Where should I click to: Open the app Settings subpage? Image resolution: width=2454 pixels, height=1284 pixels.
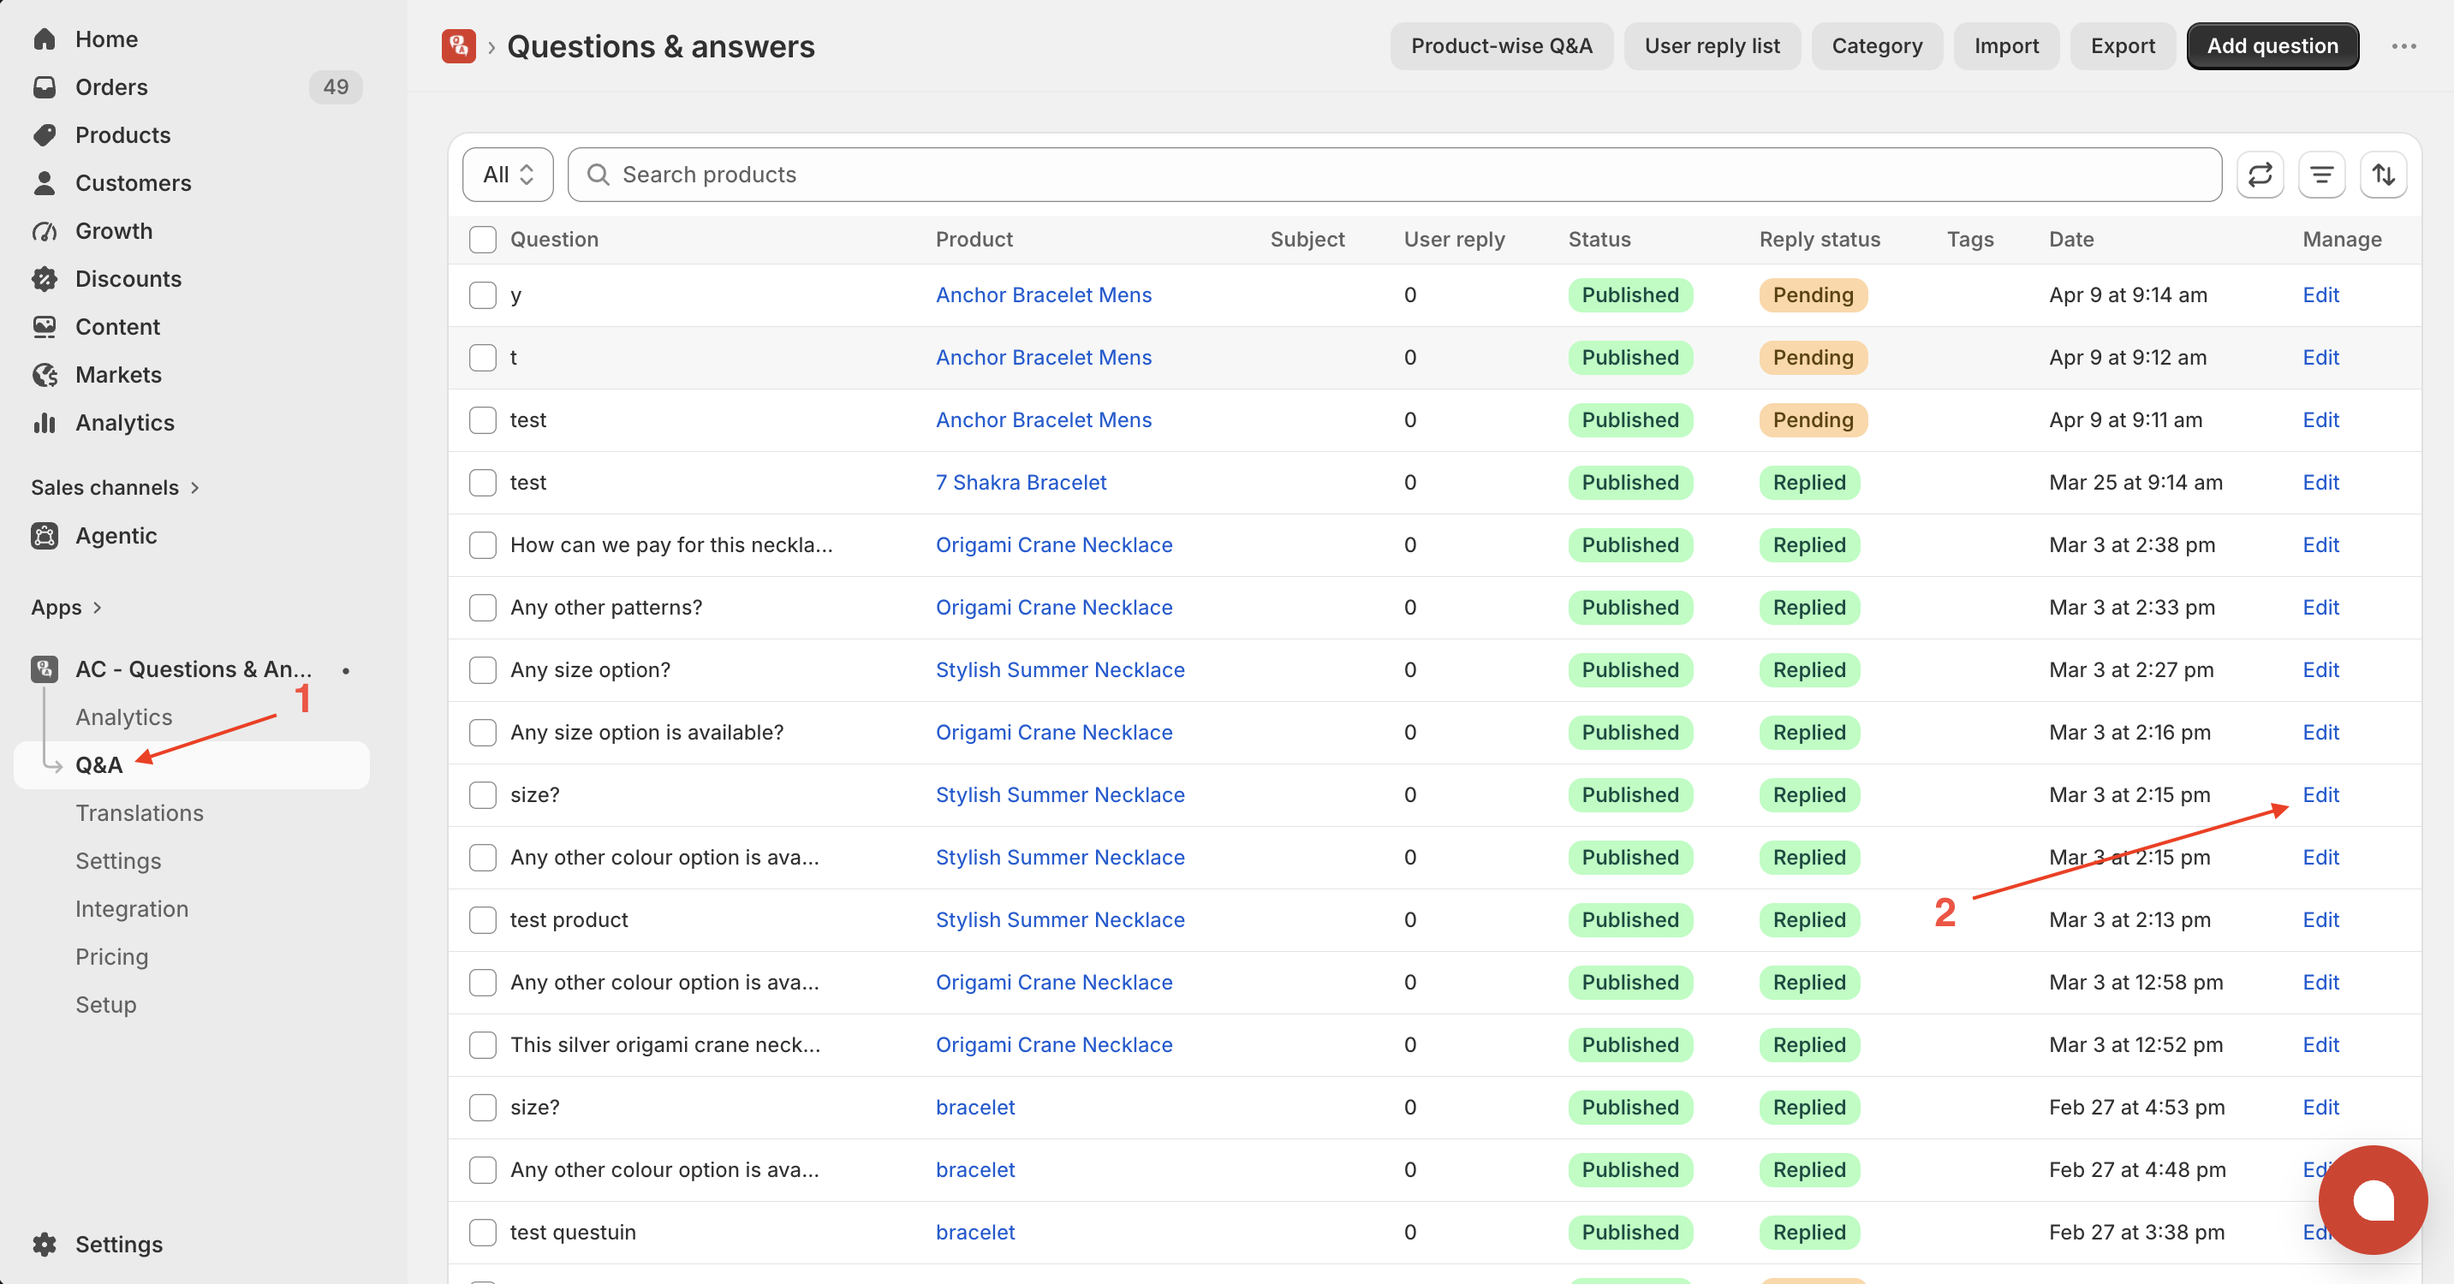(118, 860)
